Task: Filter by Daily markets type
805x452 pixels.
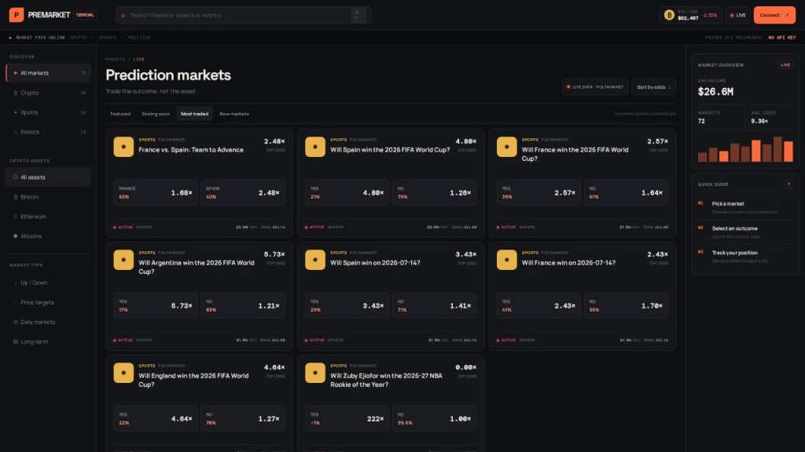Action: [48, 322]
